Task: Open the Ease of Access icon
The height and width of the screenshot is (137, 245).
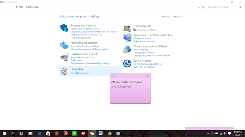Action: [x=127, y=64]
